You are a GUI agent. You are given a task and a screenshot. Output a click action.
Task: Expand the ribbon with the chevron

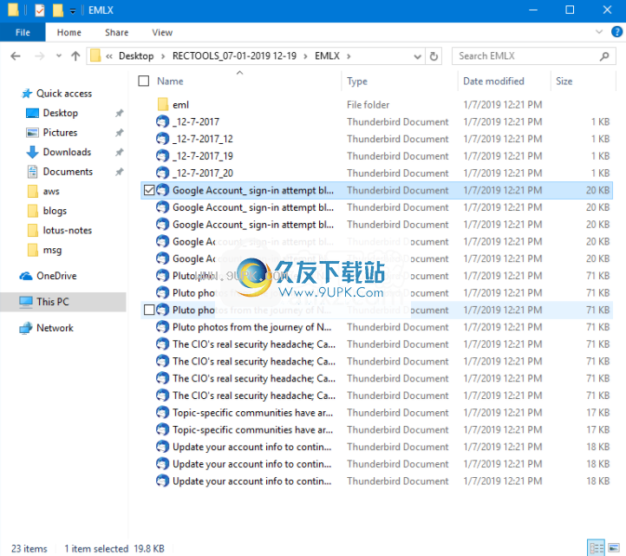pyautogui.click(x=599, y=32)
